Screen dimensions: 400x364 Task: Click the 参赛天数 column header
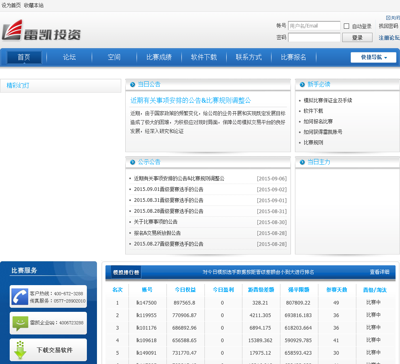[x=337, y=290]
